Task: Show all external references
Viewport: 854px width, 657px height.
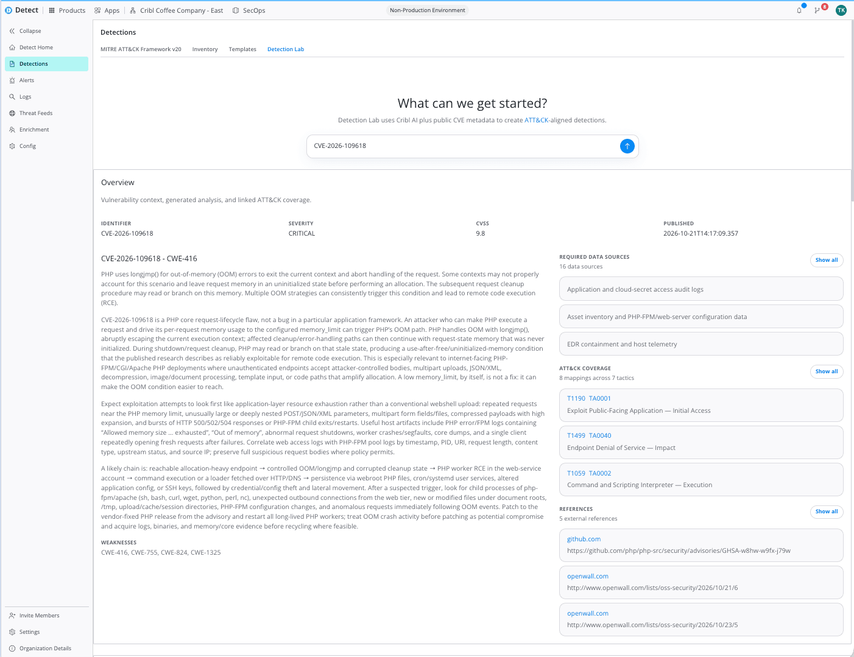Action: tap(827, 511)
